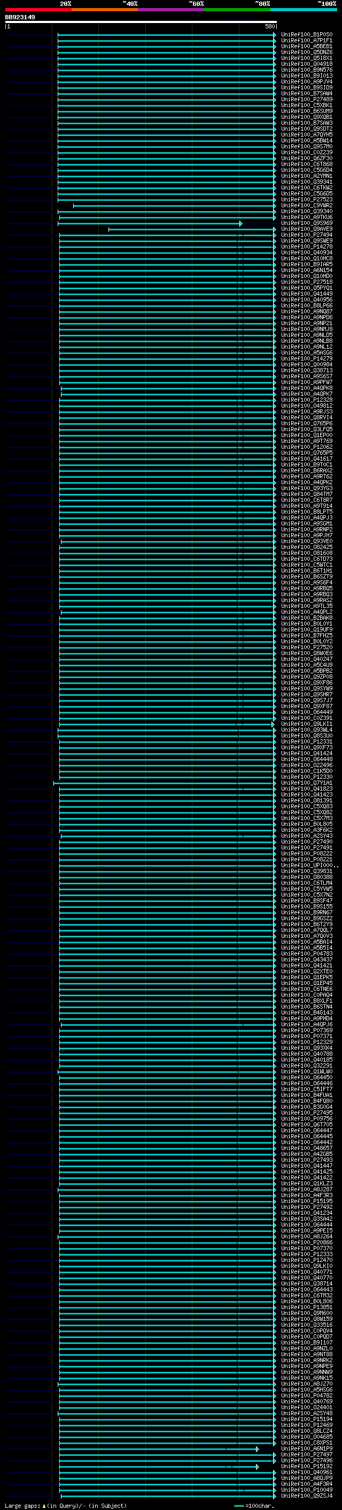
Task: Select the purple ~60% identity color band
Action: (x=170, y=10)
